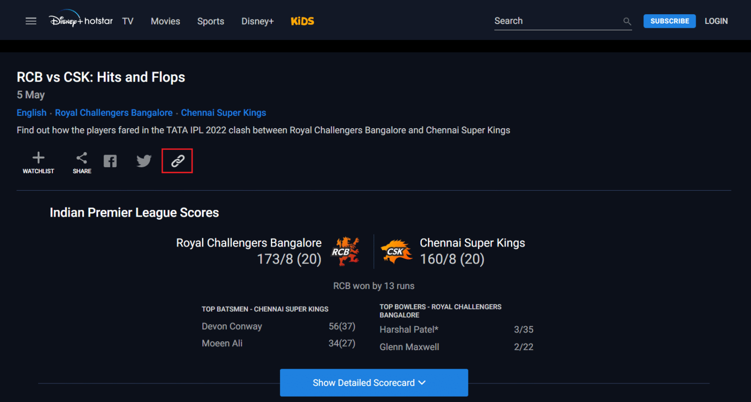Switch to KiDS section
The width and height of the screenshot is (751, 402).
pos(302,21)
